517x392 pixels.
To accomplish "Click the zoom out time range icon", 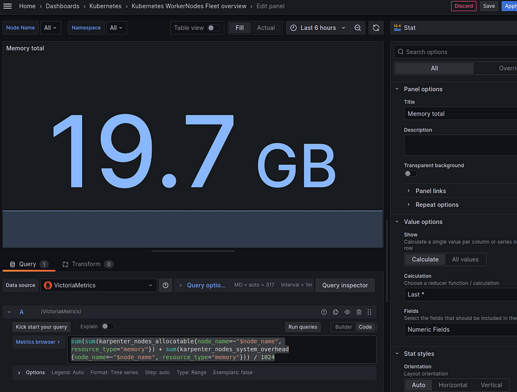I will click(x=358, y=28).
